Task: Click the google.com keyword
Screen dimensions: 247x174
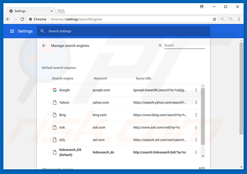Action: click(101, 90)
